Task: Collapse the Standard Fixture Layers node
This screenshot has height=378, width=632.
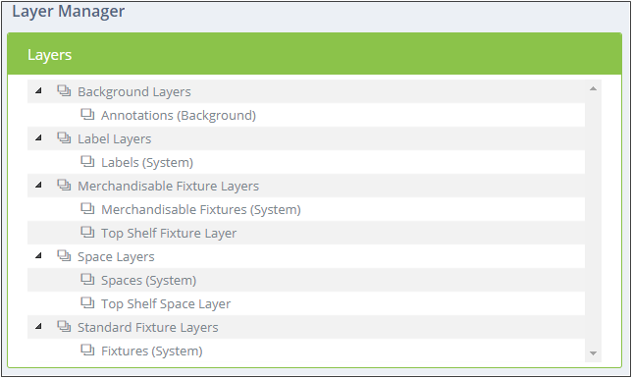Action: (x=38, y=326)
